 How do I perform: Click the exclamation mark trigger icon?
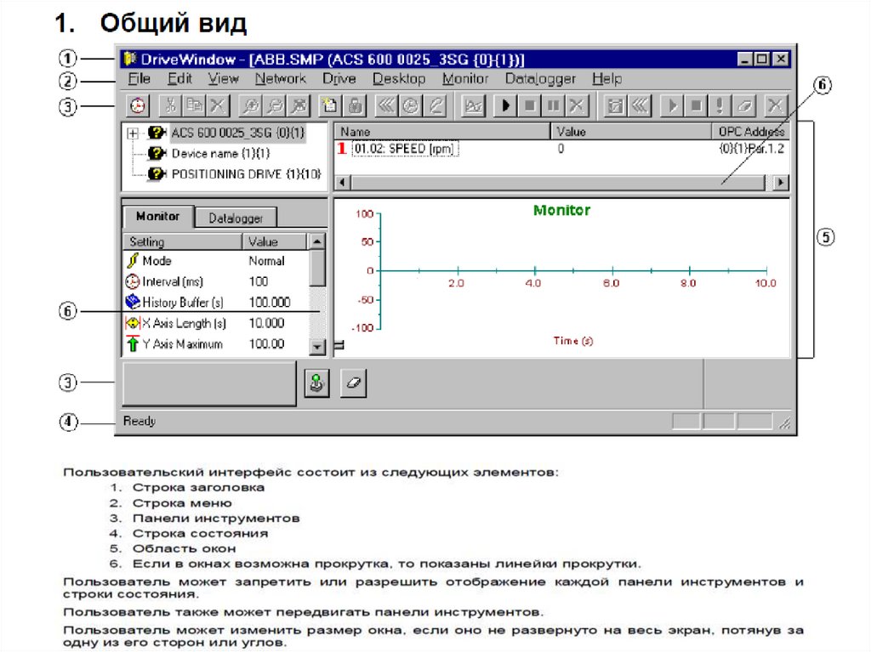pyautogui.click(x=720, y=105)
